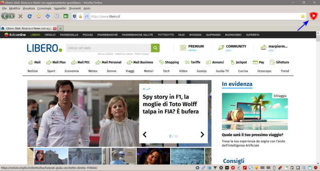This screenshot has height=171, width=320.
Task: Open Mail PEC service
Action: click(x=80, y=62)
